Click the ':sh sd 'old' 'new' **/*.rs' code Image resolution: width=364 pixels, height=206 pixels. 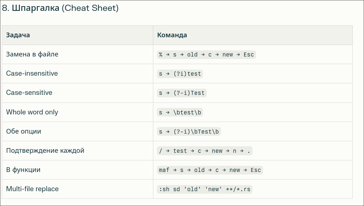[x=205, y=189]
